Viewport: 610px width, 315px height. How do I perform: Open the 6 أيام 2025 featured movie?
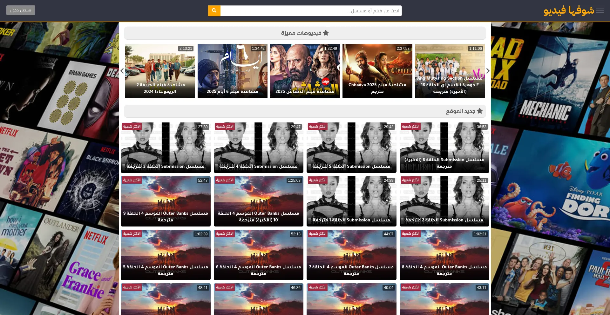pyautogui.click(x=232, y=71)
